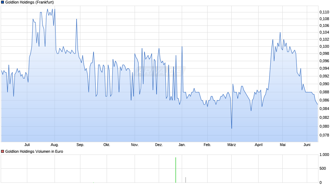333x186 pixels.
Task: Click the 0,102 price axis value
Action: (x=324, y=40)
